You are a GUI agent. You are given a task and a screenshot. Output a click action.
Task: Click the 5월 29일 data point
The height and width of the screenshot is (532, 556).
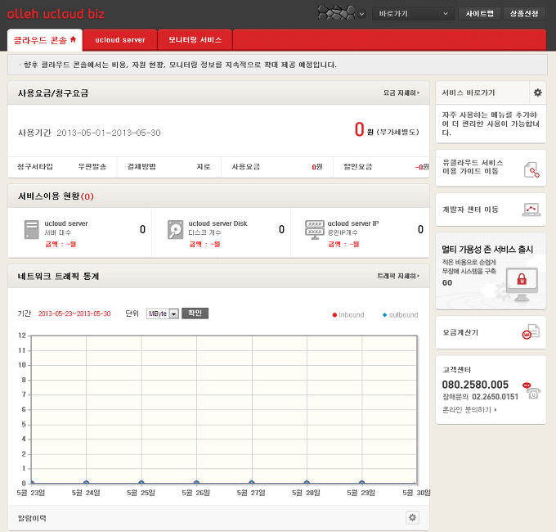point(361,482)
